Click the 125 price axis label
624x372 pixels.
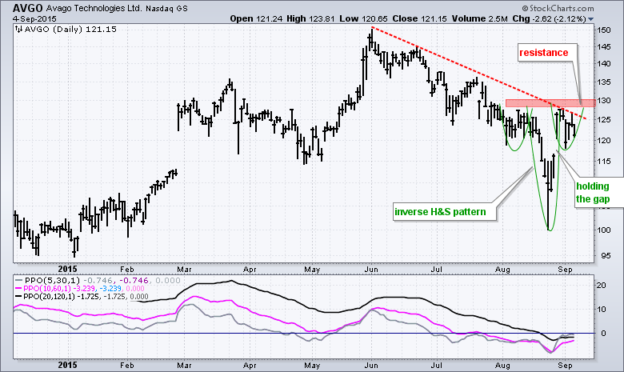pyautogui.click(x=604, y=120)
